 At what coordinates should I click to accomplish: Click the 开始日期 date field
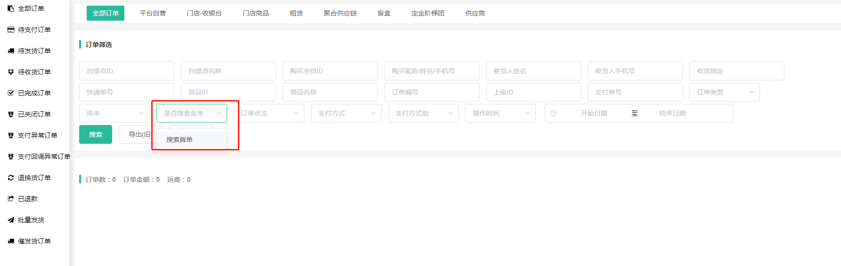click(594, 113)
